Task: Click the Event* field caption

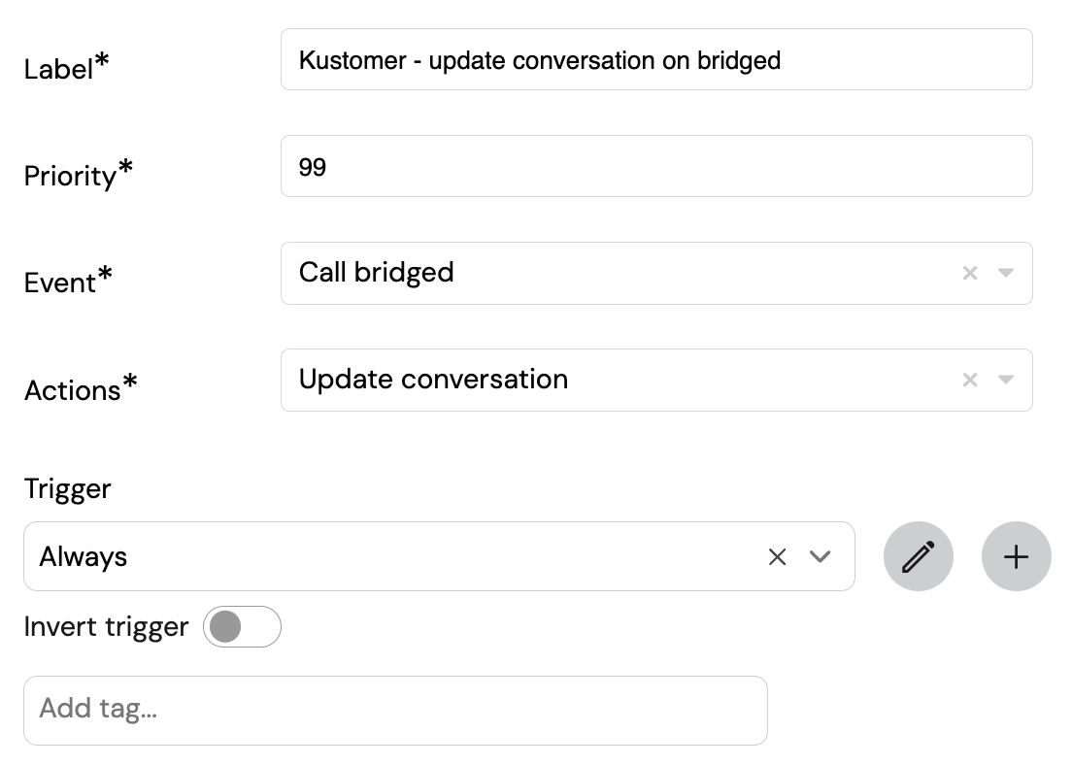Action: coord(68,281)
